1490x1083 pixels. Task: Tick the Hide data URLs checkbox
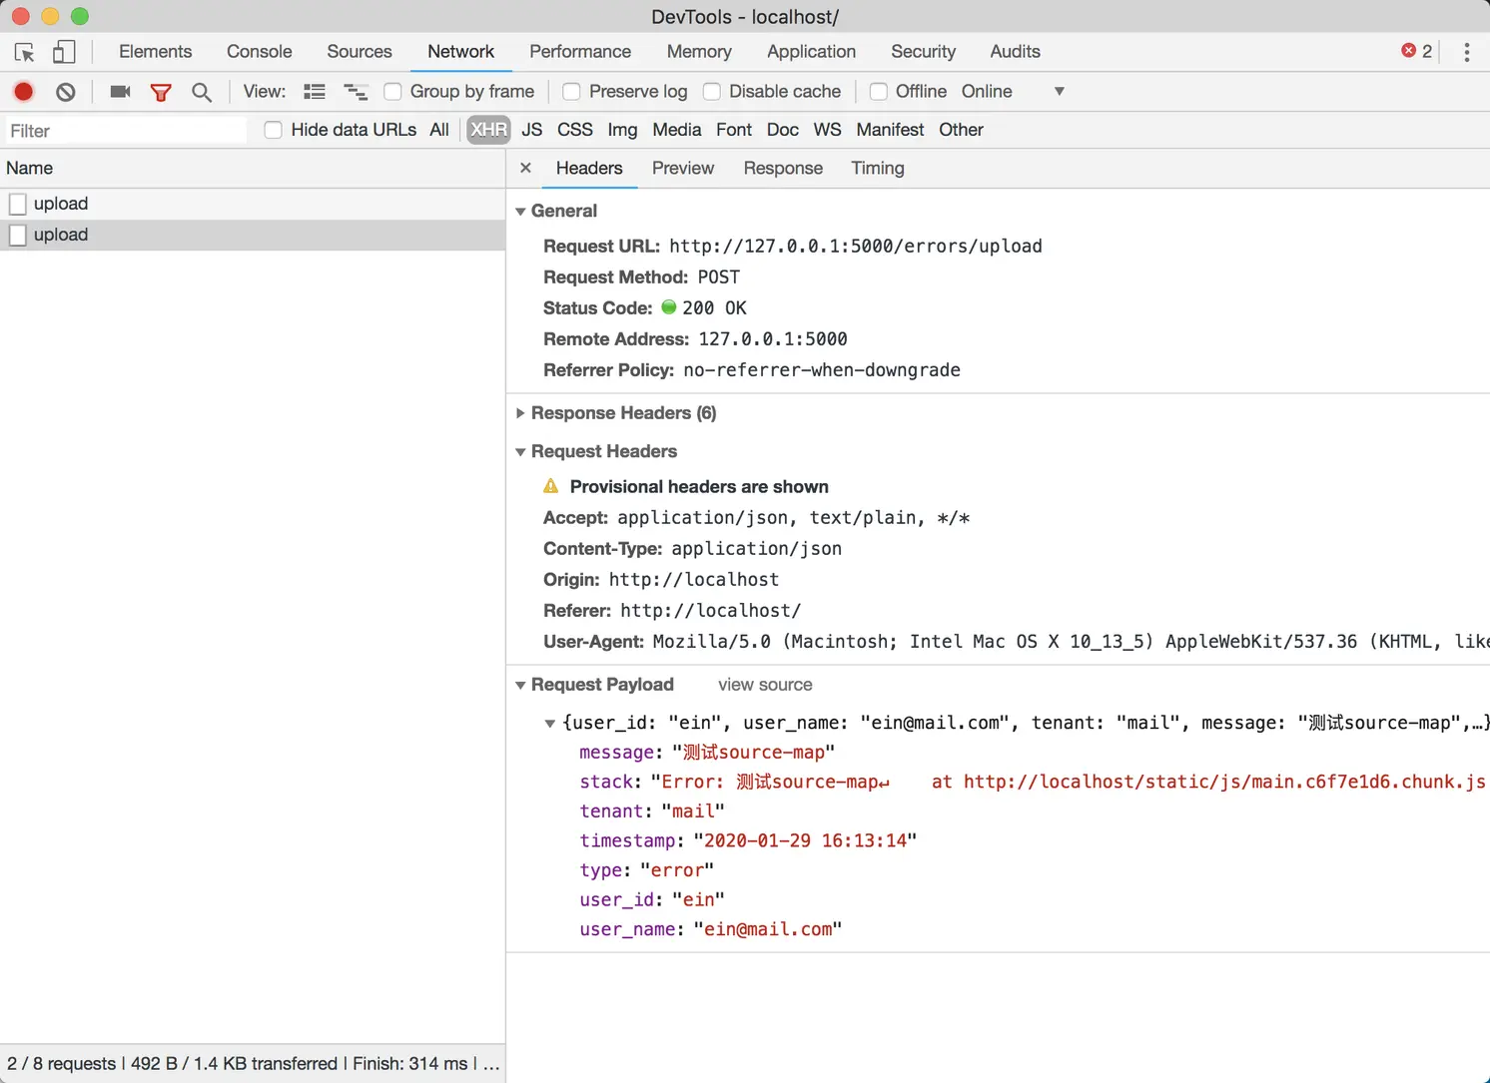[273, 130]
